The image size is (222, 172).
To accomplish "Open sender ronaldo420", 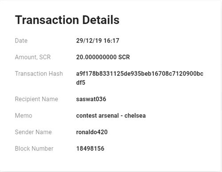I will pyautogui.click(x=92, y=132).
